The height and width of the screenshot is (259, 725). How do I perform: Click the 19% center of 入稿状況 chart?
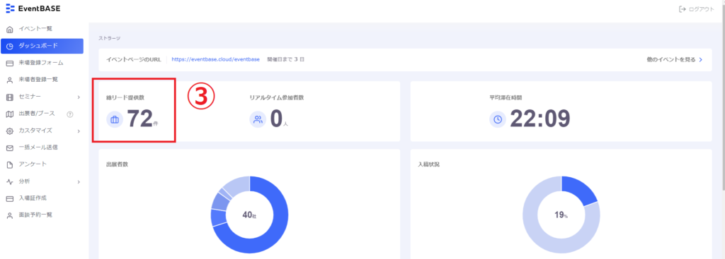[561, 215]
